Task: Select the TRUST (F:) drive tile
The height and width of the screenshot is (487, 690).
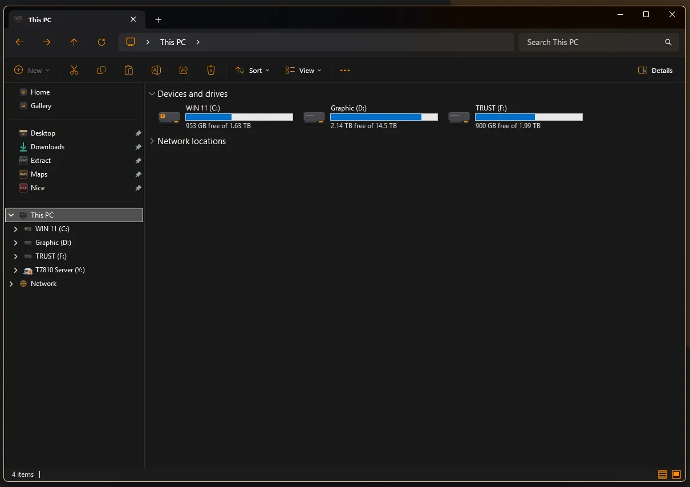Action: click(x=516, y=117)
